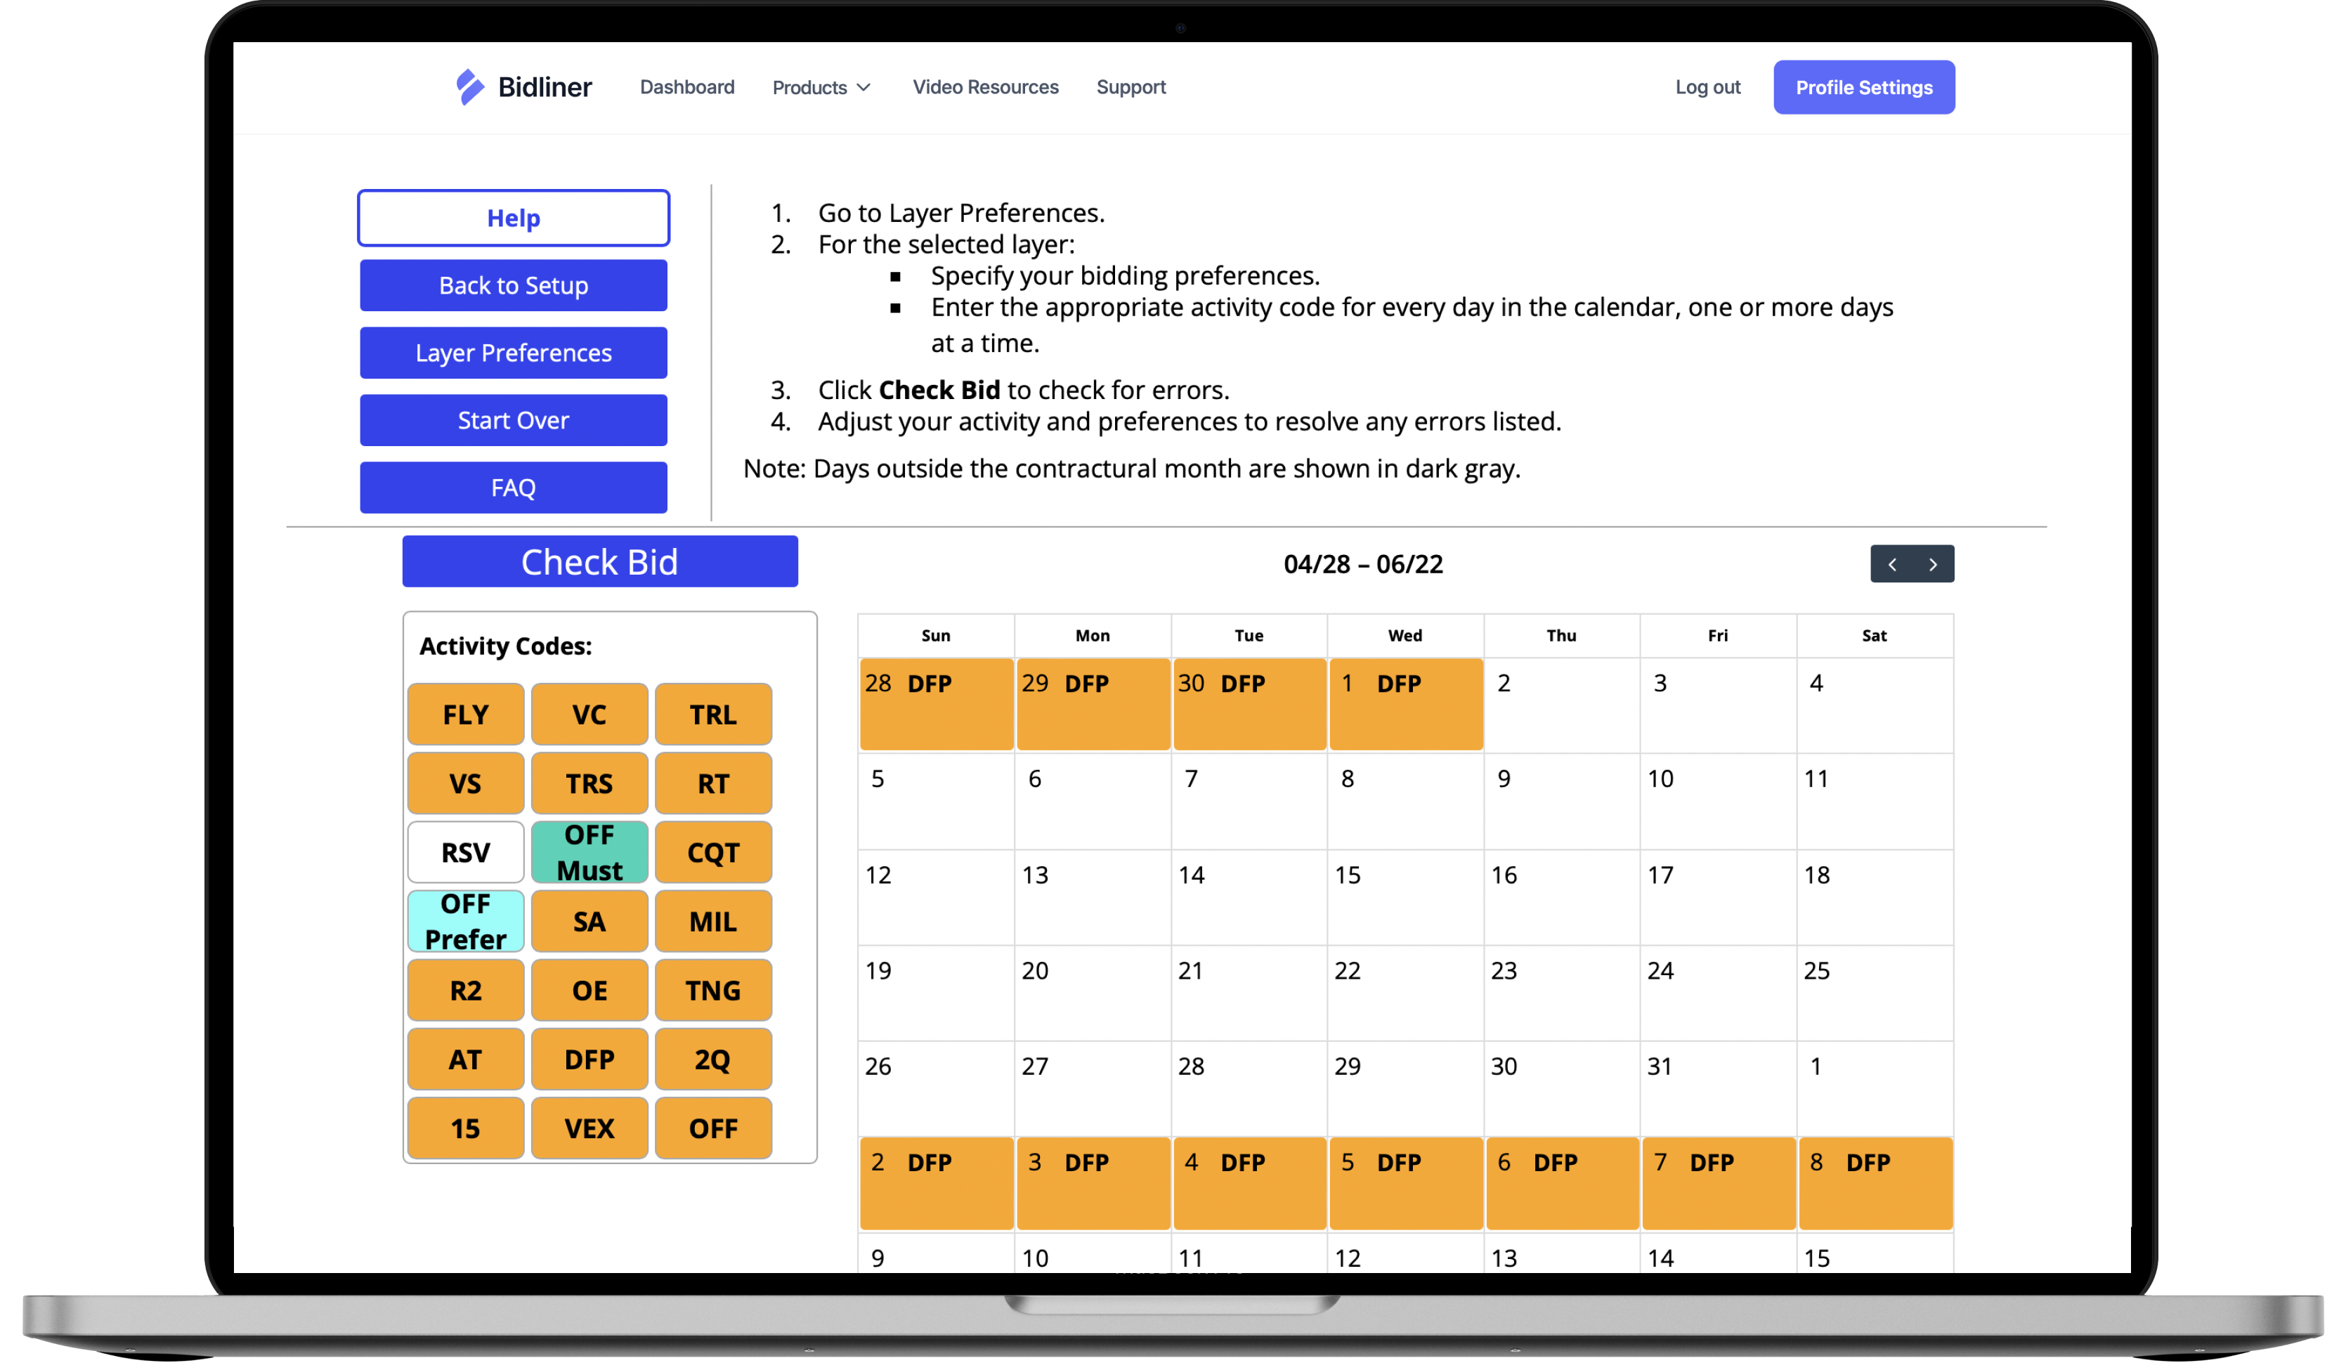Click the Bidliner logo icon
The image size is (2346, 1370).
tap(470, 88)
